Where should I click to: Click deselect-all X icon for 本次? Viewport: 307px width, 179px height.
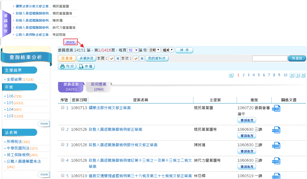(142, 59)
